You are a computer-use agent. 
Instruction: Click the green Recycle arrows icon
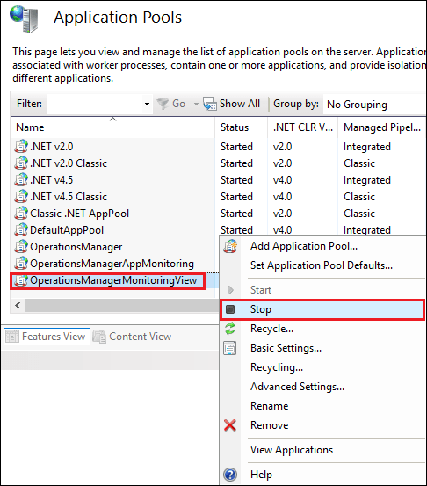230,329
